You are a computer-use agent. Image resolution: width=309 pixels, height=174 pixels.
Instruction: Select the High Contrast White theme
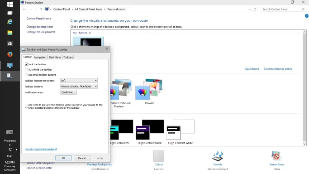(181, 132)
